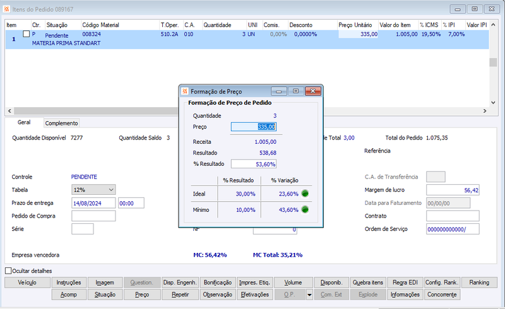Open the Regra EDI button
This screenshot has width=505, height=309.
pyautogui.click(x=405, y=283)
